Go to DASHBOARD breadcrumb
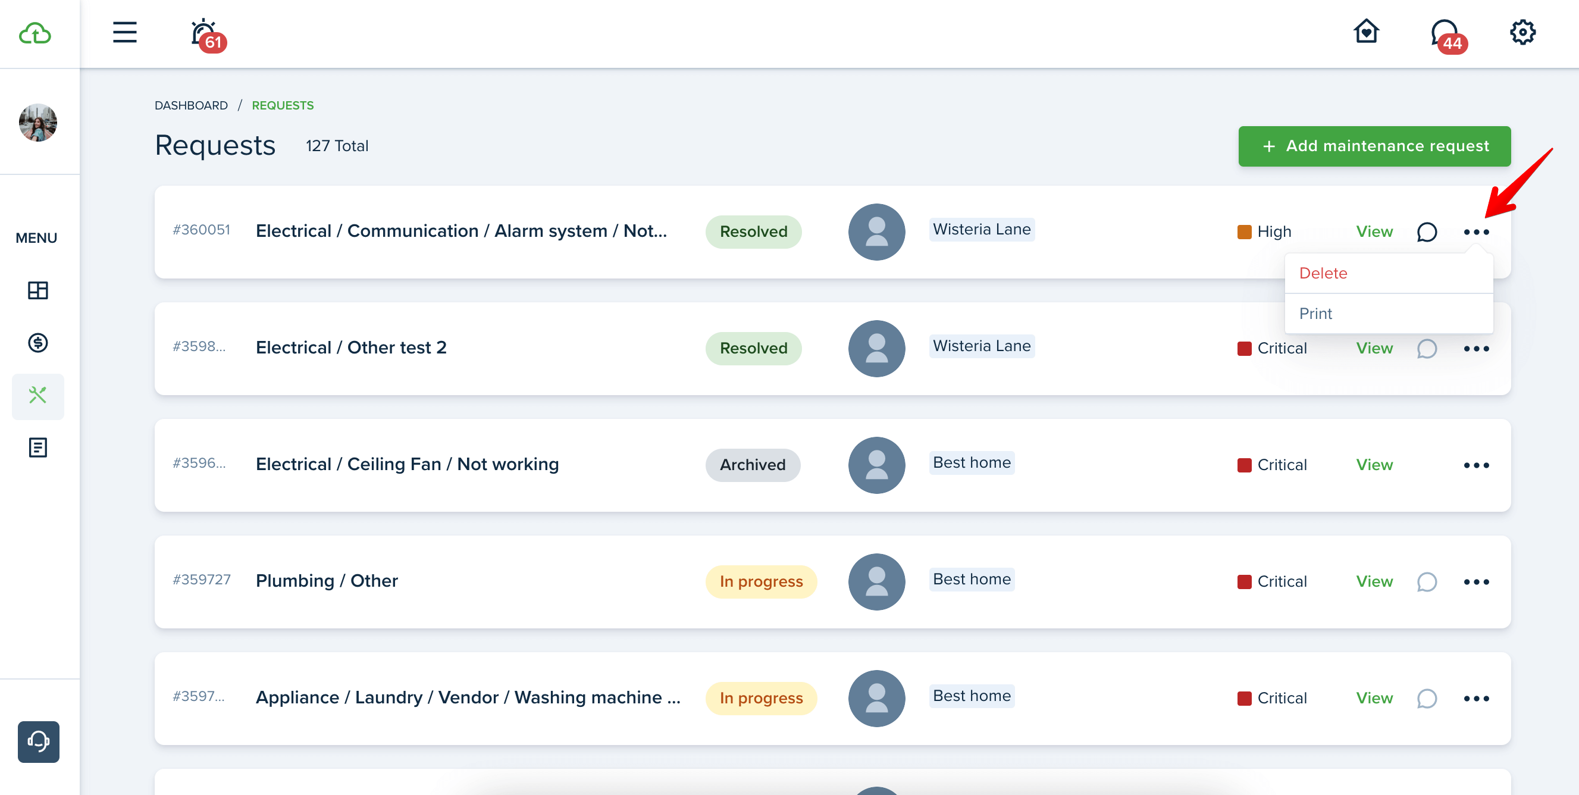The image size is (1579, 795). click(x=190, y=105)
